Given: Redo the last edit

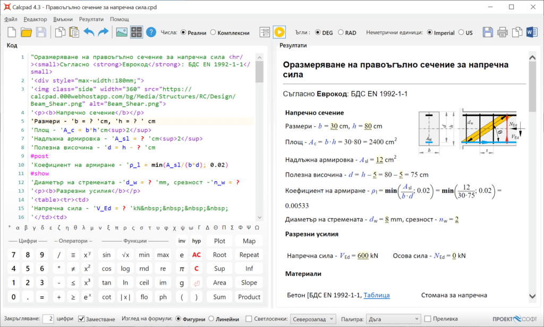Looking at the screenshot, I should coord(104,32).
